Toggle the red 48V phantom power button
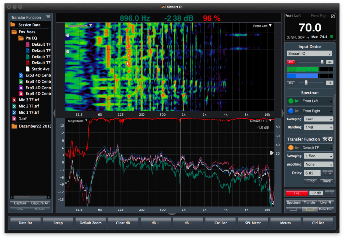The image size is (344, 239). tap(290, 62)
